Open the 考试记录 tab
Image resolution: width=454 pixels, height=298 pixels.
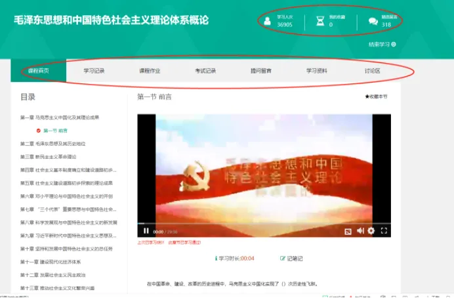click(205, 71)
